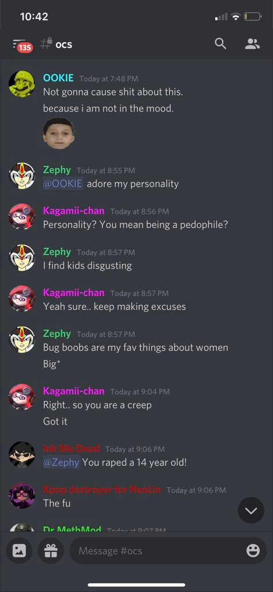Click the @Zephy mention
273x592 pixels.
[61, 462]
